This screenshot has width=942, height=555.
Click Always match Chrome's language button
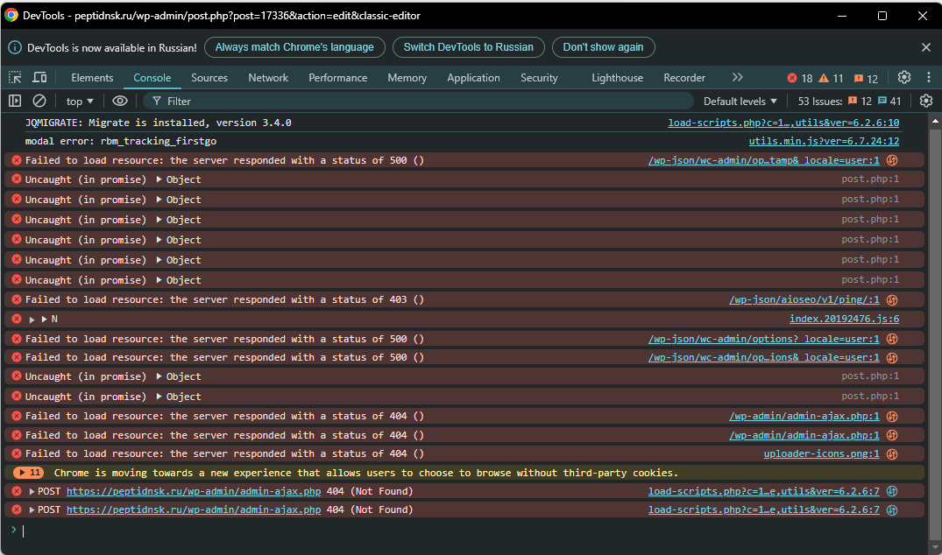pos(294,47)
